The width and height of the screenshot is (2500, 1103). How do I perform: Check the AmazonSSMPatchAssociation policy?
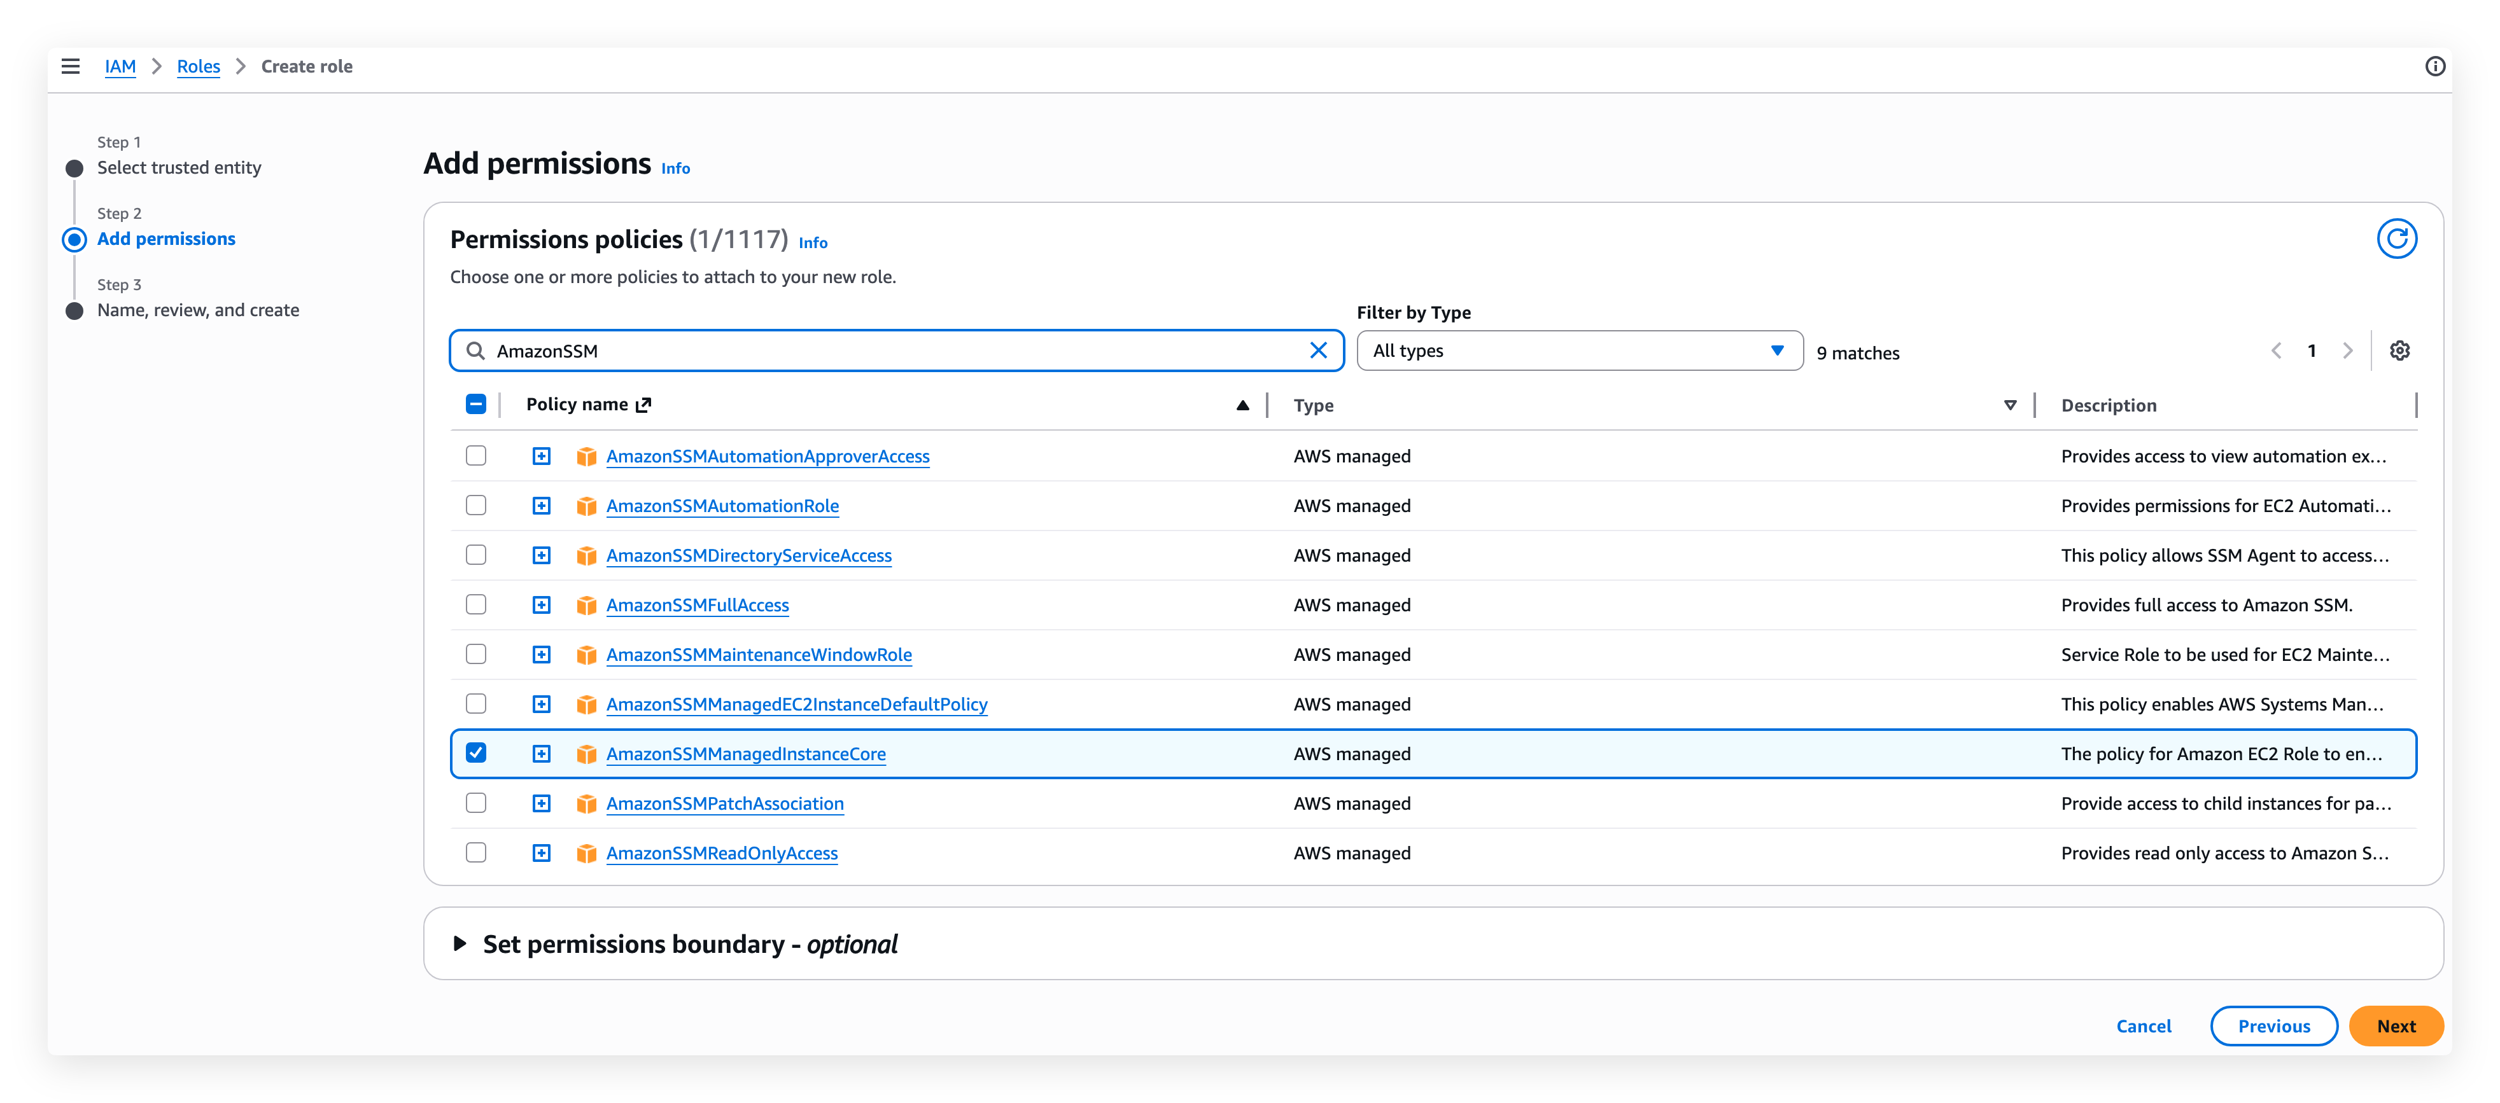[x=475, y=802]
